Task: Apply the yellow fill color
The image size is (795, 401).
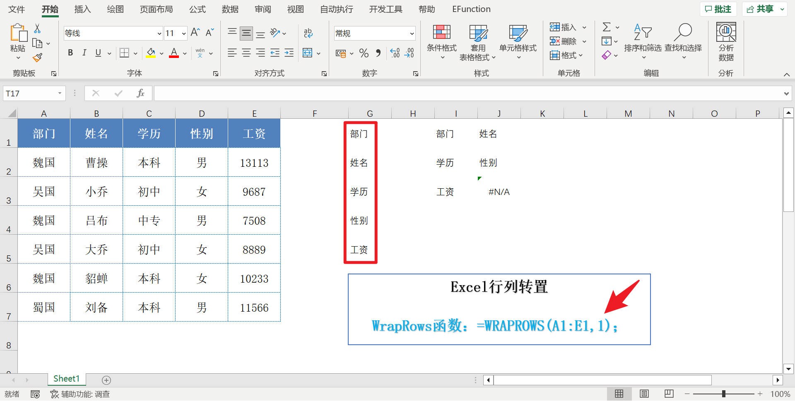Action: click(151, 53)
